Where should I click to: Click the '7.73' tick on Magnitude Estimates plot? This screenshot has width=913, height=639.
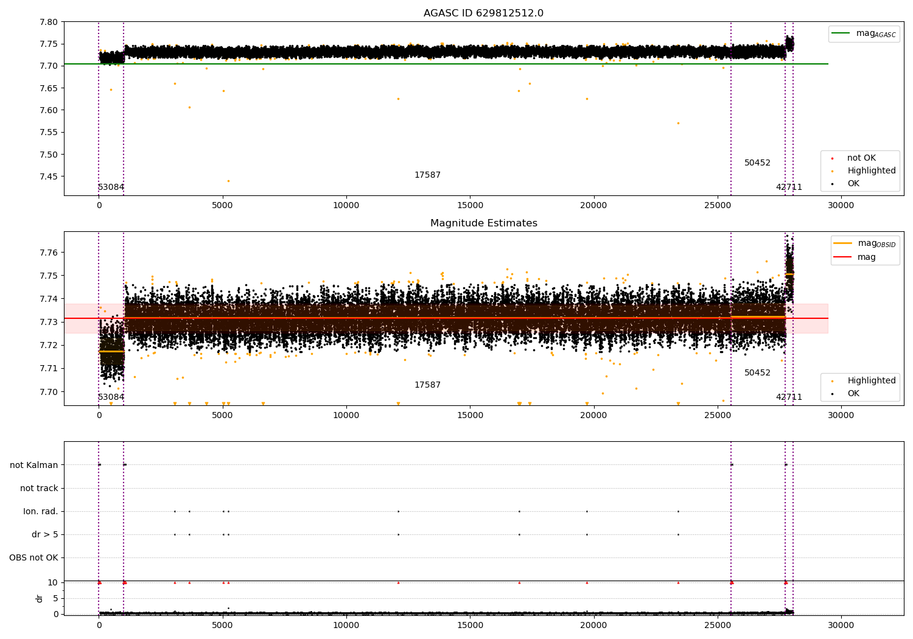coord(49,322)
